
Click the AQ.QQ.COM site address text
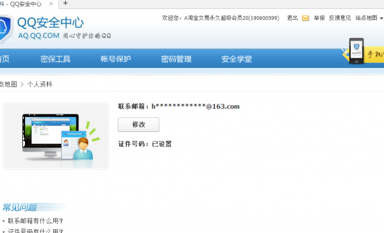point(38,36)
